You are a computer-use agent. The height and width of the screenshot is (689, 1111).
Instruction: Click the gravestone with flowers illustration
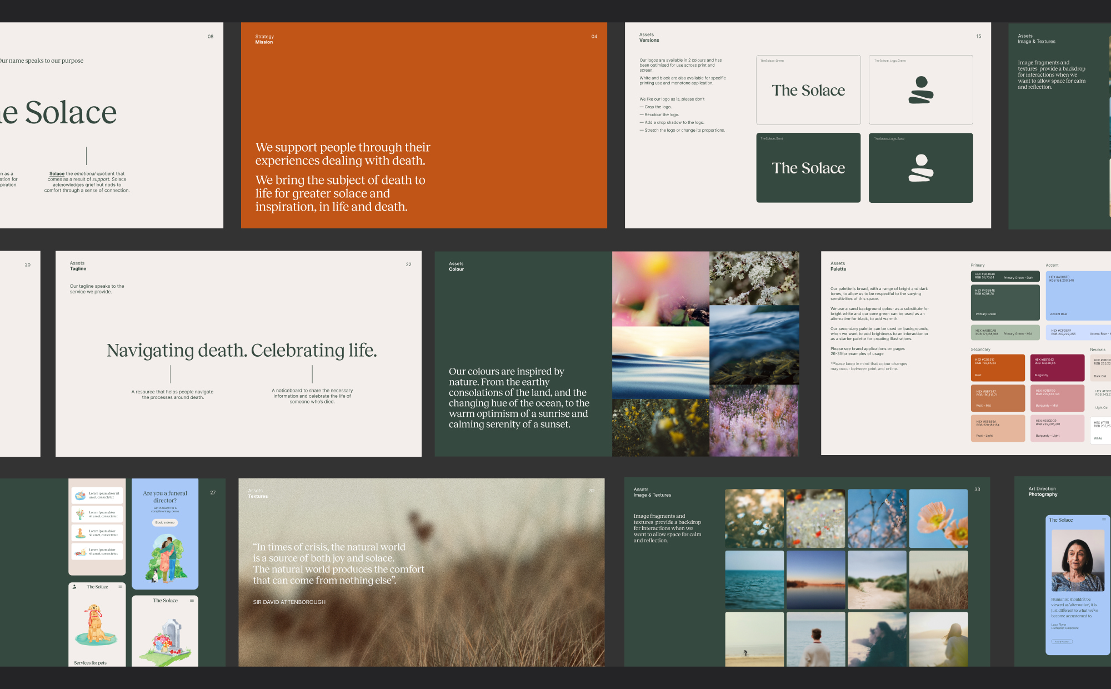click(x=166, y=643)
